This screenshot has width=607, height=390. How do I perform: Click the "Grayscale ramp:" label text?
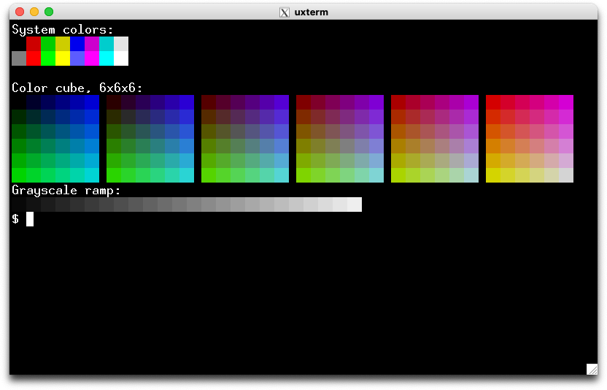tap(66, 190)
